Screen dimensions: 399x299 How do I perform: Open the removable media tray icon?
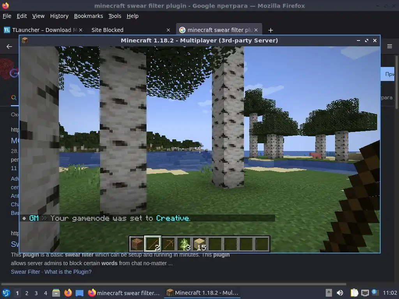coord(329,293)
